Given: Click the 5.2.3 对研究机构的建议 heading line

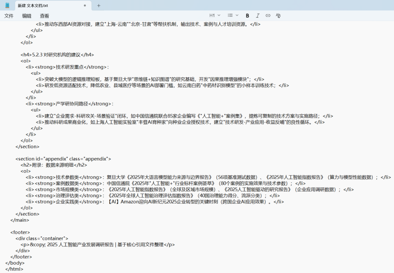Looking at the screenshot, I should pos(57,55).
